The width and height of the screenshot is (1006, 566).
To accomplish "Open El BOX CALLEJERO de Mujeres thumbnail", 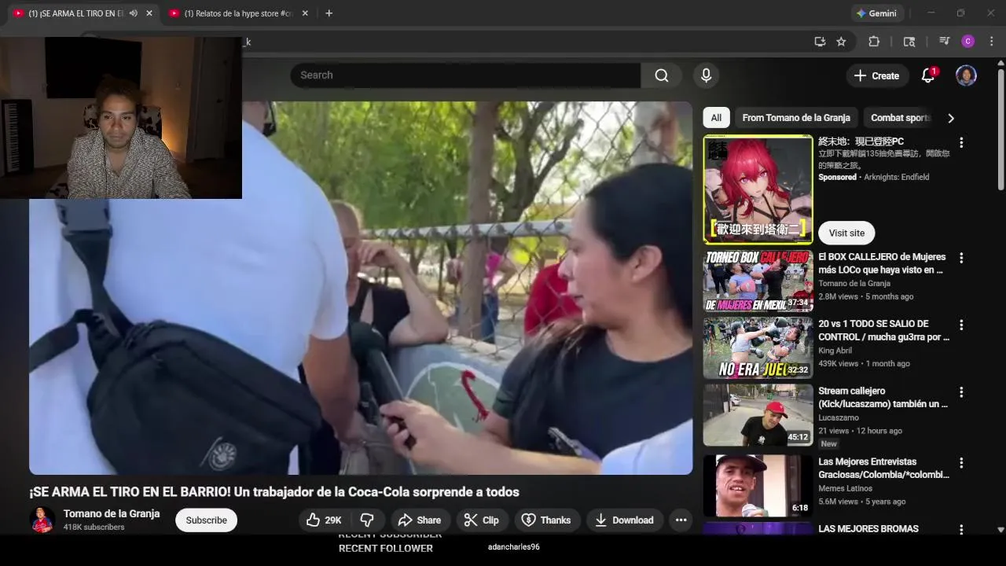I will [x=758, y=281].
